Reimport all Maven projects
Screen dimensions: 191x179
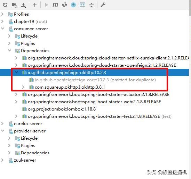(5, 5)
